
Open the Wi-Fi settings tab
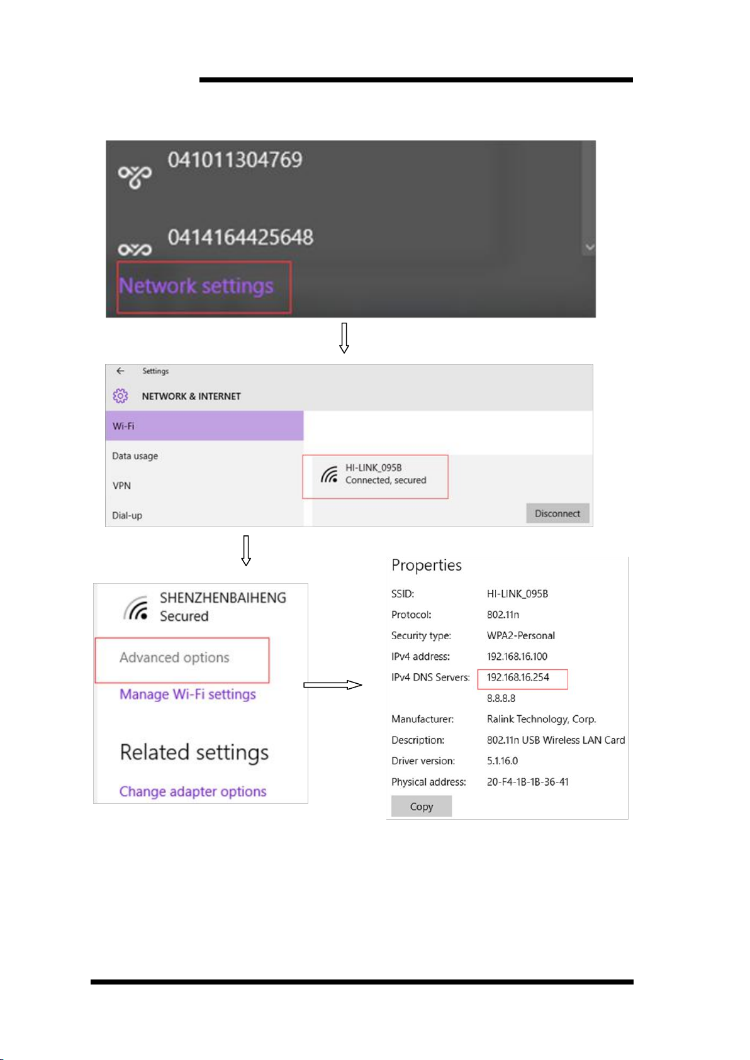point(204,426)
